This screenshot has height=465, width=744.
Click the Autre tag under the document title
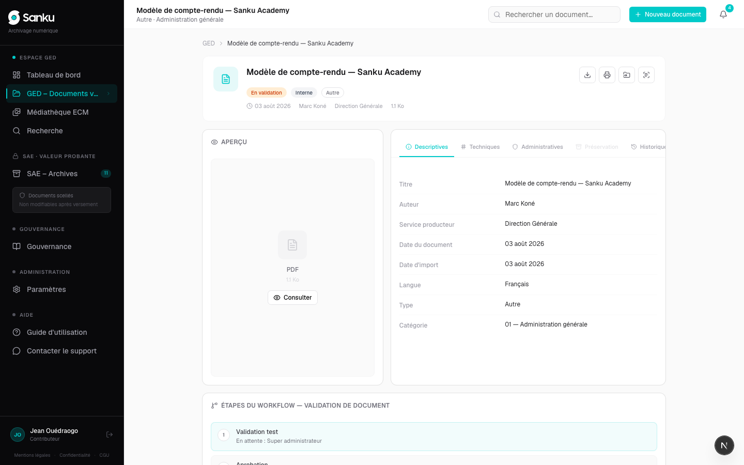coord(333,92)
